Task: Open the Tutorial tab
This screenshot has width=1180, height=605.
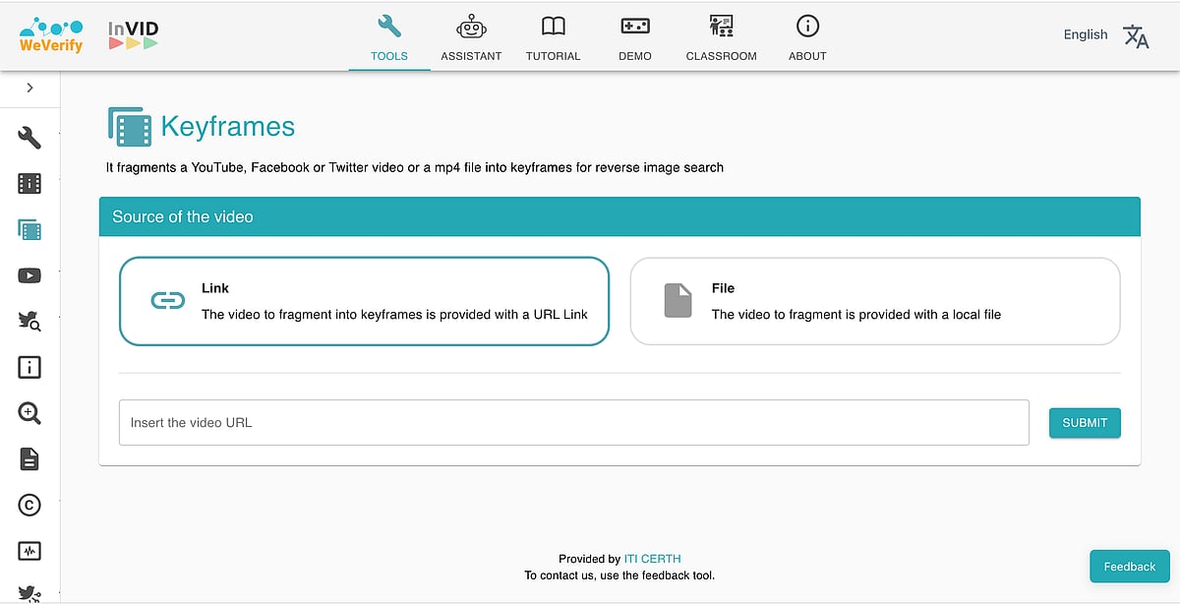Action: (553, 37)
